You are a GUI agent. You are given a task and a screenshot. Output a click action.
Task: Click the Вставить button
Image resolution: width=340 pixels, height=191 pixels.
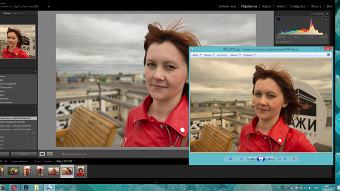pyautogui.click(x=24, y=154)
